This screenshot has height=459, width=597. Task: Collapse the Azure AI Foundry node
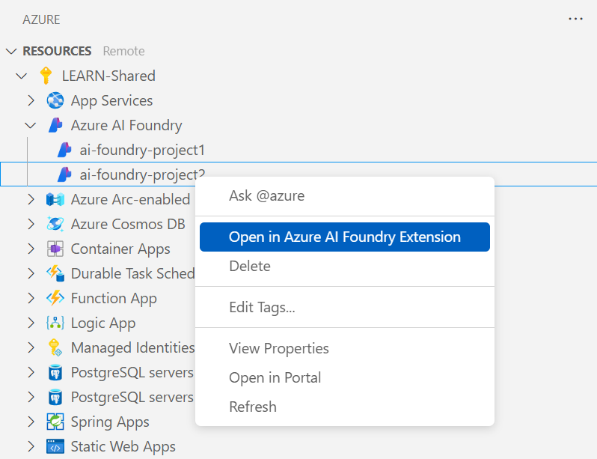(x=31, y=125)
